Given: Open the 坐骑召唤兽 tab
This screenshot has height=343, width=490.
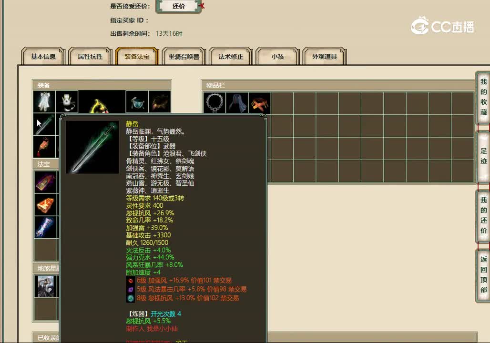Looking at the screenshot, I should [x=184, y=56].
